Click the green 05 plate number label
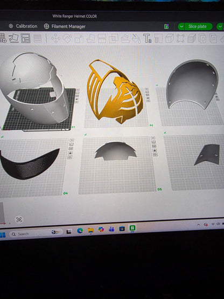Screen dimensions: 224x299 pyautogui.click(x=159, y=189)
